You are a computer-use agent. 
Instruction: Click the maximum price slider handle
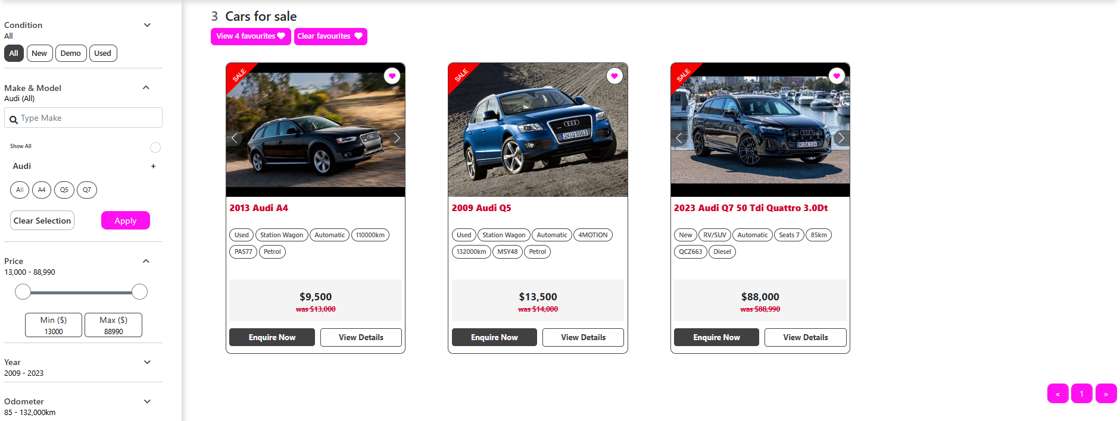point(139,292)
